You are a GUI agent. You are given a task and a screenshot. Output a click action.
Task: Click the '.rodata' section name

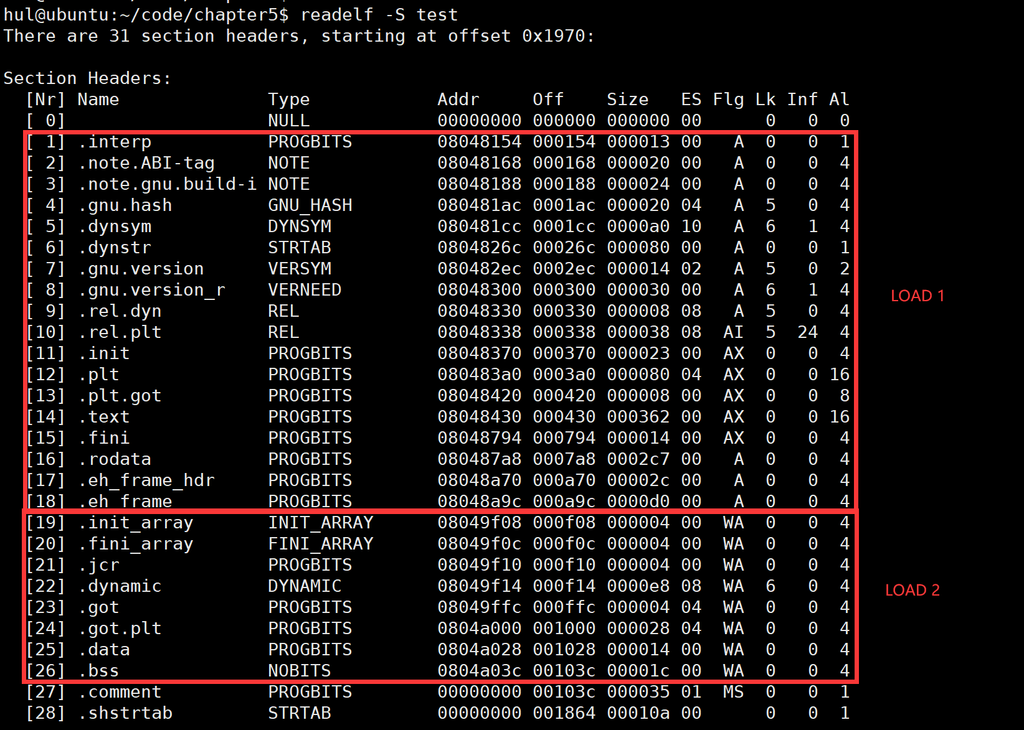click(115, 459)
